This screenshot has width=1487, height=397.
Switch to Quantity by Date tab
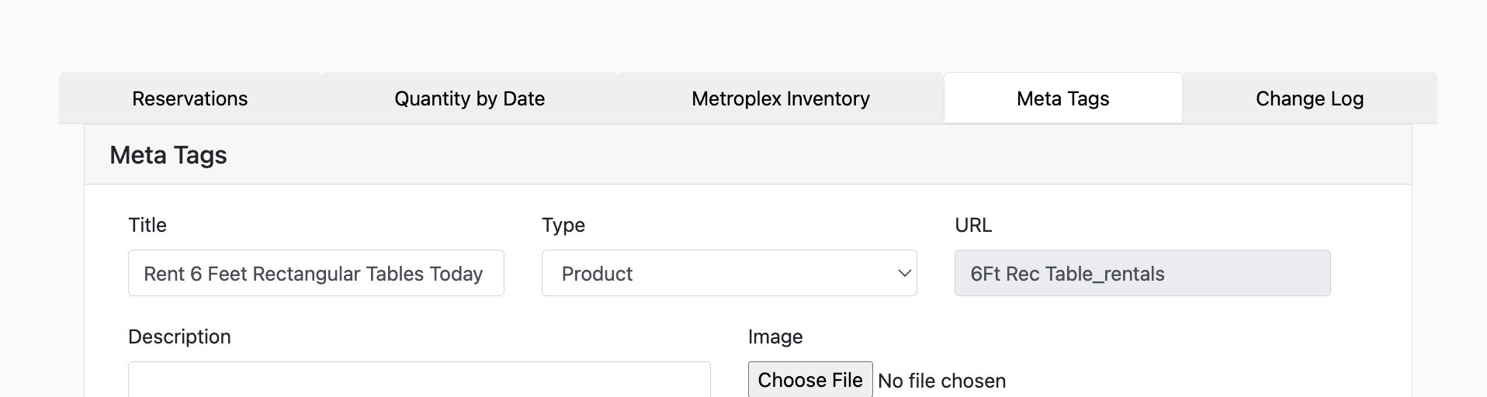470,98
